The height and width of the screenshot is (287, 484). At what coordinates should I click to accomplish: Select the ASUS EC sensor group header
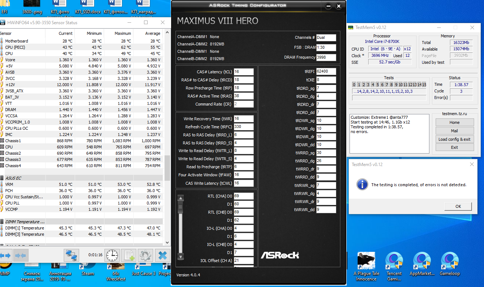(x=81, y=178)
